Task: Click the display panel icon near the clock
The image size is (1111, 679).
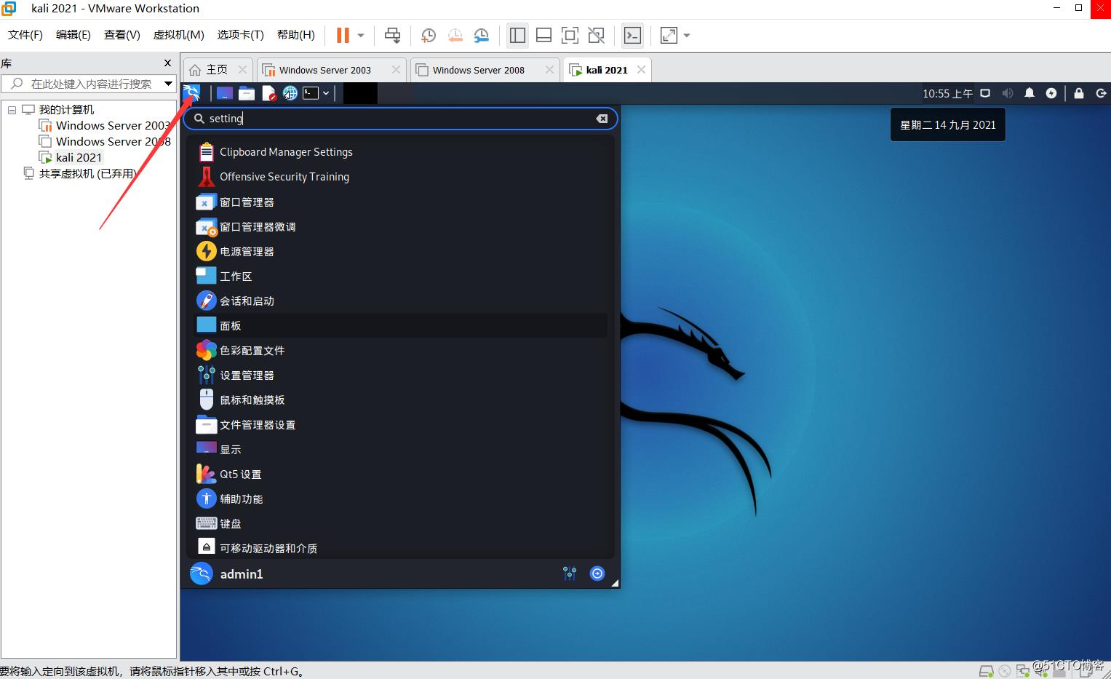Action: click(985, 93)
